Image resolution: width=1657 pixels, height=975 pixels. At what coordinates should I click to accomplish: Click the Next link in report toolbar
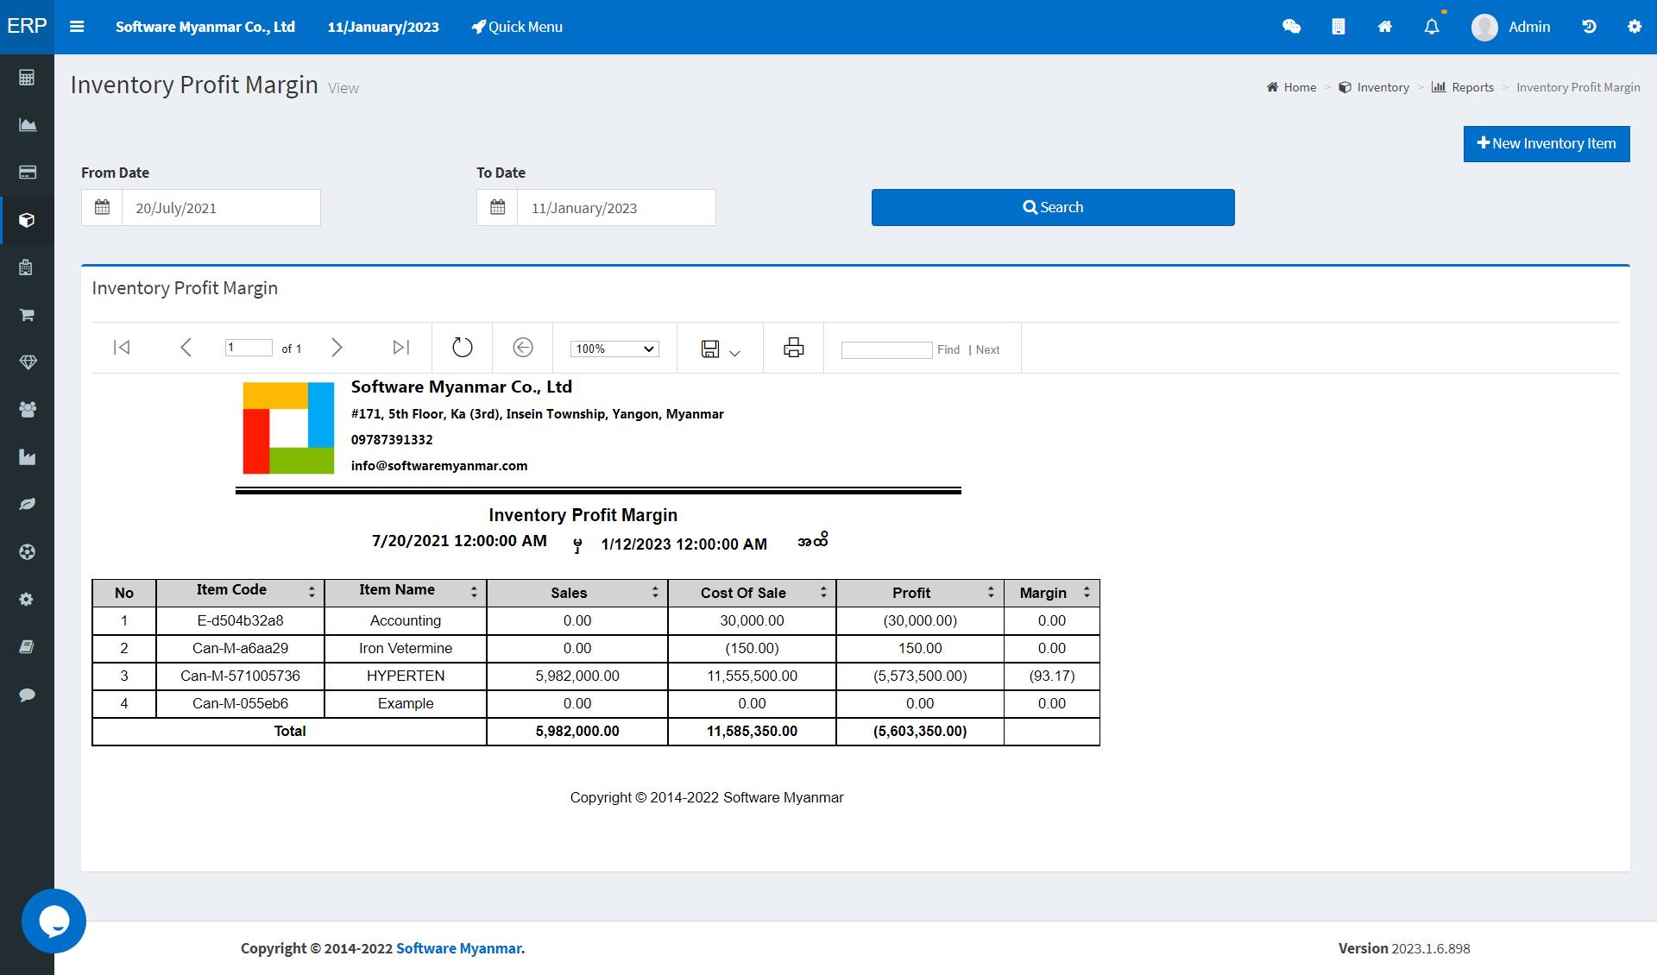point(987,349)
